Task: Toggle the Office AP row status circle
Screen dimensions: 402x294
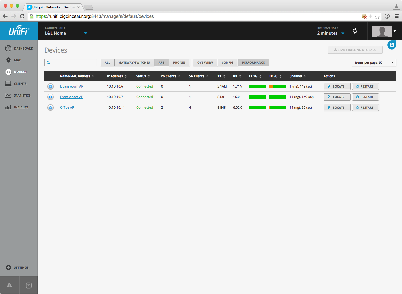Action: point(51,108)
